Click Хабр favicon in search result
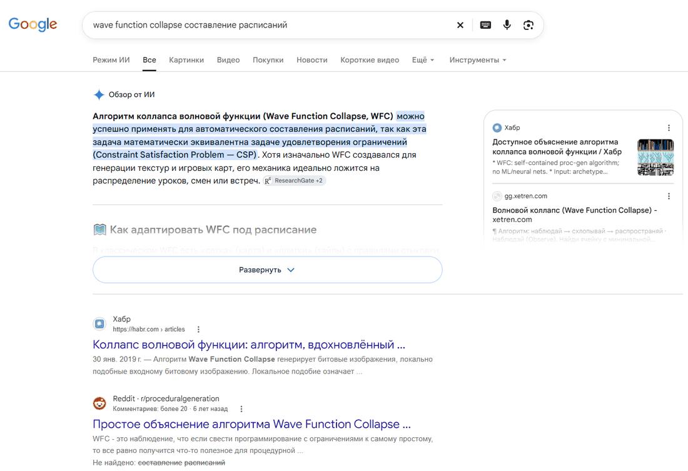Viewport: 688px width, 471px height. coord(99,324)
